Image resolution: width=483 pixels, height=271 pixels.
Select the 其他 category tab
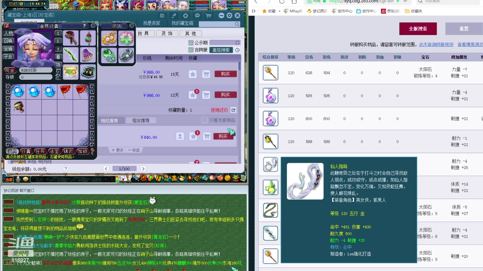[x=190, y=33]
